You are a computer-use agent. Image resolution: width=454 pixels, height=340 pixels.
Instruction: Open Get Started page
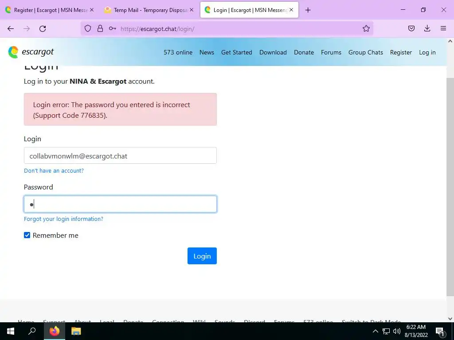[237, 52]
